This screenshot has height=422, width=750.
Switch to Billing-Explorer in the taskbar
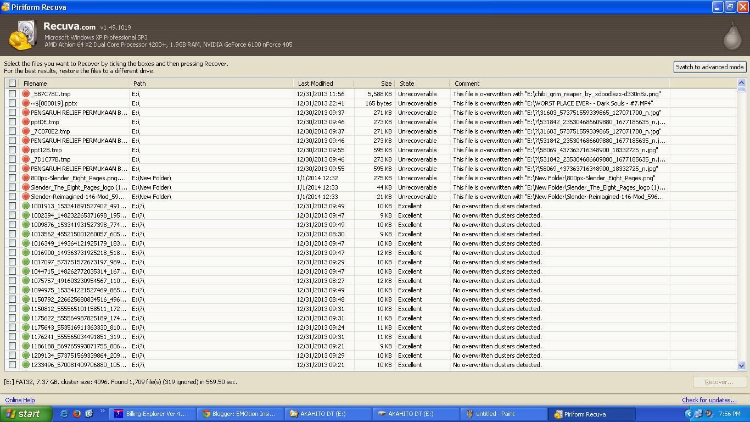[152, 414]
